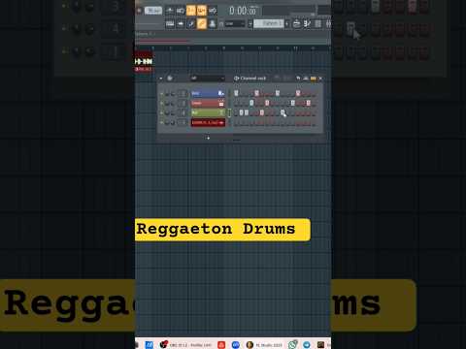This screenshot has height=349, width=466.
Task: Open the snap setting dropdown left of the pattern selector
Action: (235, 23)
